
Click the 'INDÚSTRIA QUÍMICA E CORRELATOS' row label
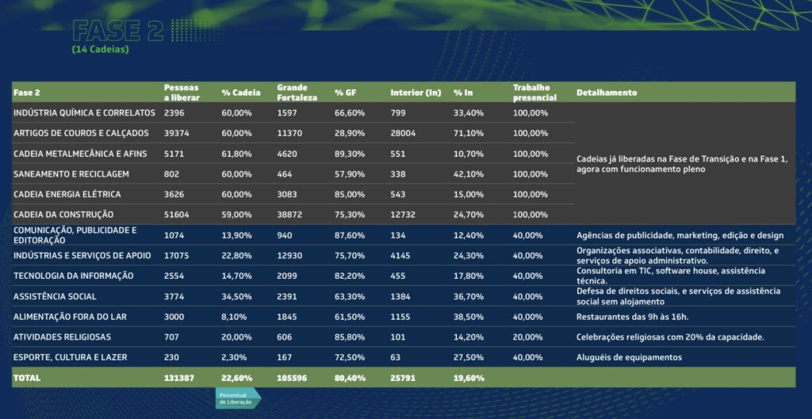(84, 112)
